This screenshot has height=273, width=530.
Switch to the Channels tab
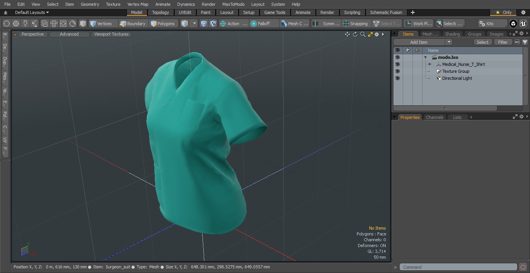click(x=435, y=117)
